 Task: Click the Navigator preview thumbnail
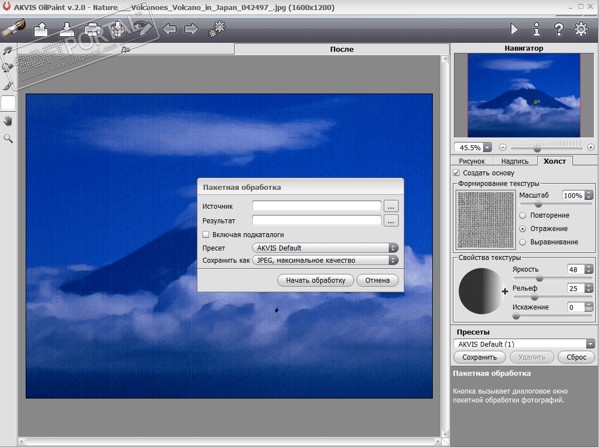pyautogui.click(x=524, y=95)
